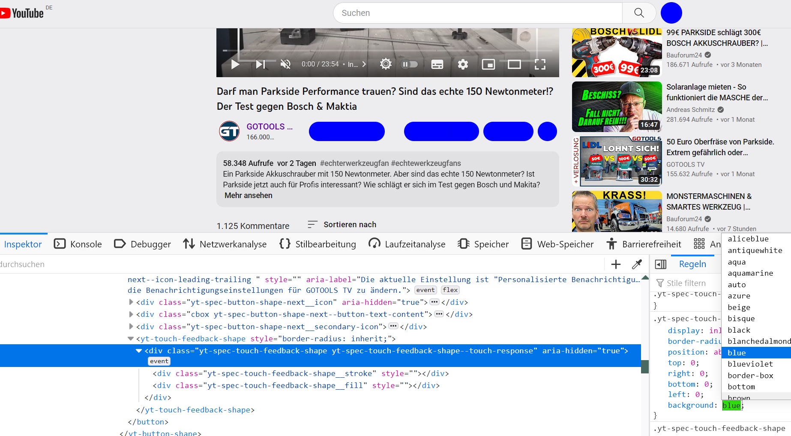Expand the yt-spec-button-shape-next__icon div
The width and height of the screenshot is (791, 436).
coord(131,302)
